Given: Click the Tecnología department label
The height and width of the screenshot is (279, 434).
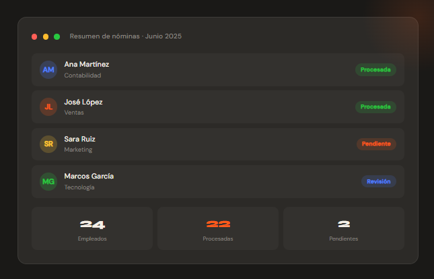Looking at the screenshot, I should 79,187.
